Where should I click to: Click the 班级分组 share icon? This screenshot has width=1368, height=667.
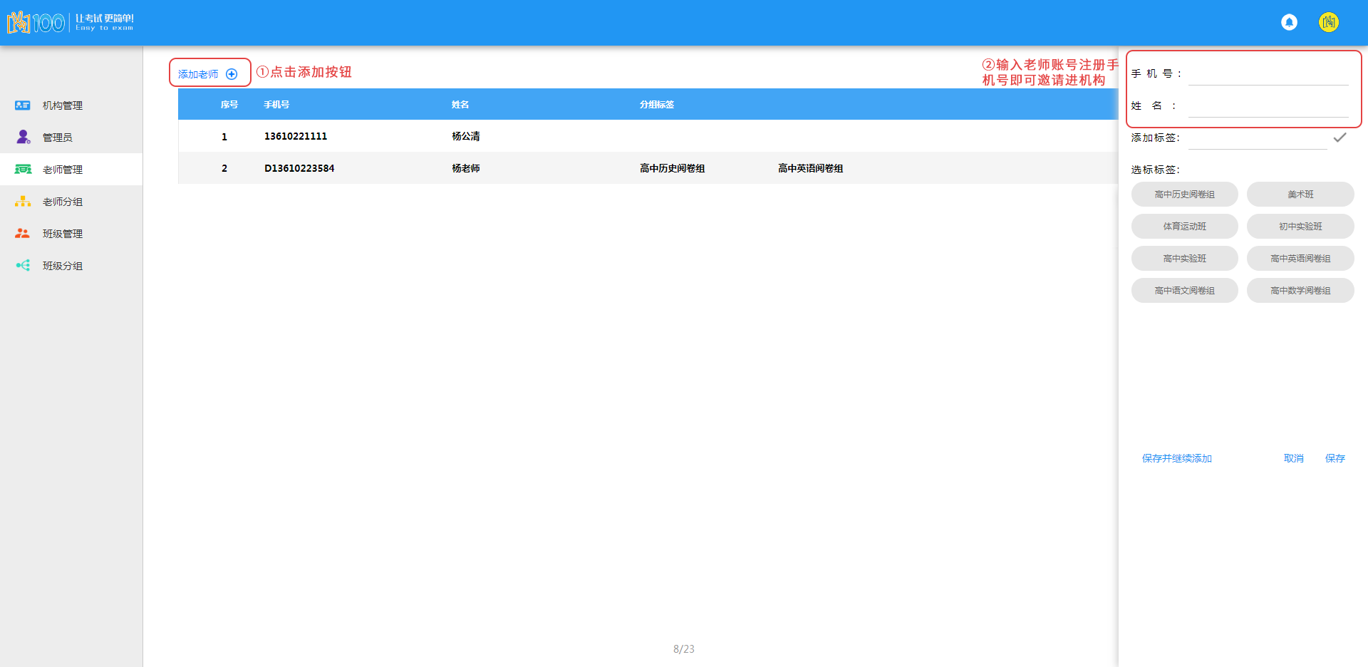(23, 266)
